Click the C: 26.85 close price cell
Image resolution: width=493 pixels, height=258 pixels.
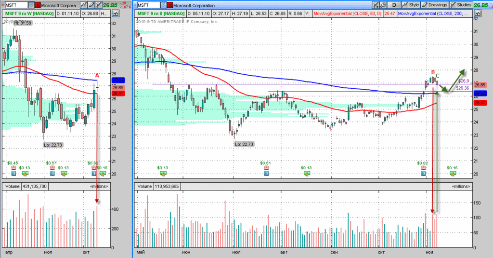click(277, 14)
